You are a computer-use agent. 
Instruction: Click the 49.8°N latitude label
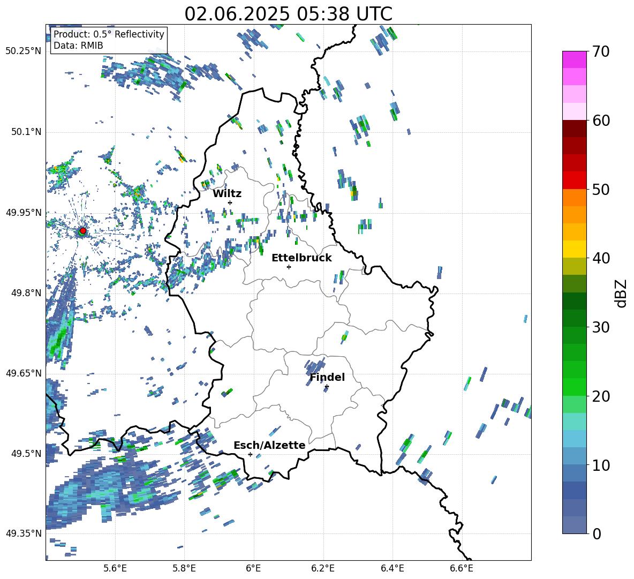click(x=26, y=293)
